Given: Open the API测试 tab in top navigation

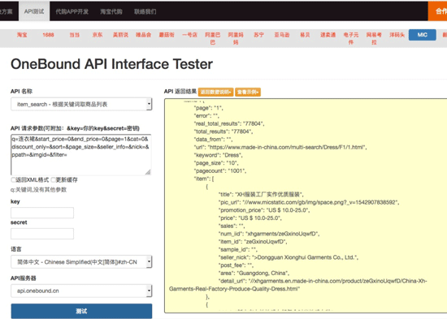Looking at the screenshot, I should click(34, 11).
